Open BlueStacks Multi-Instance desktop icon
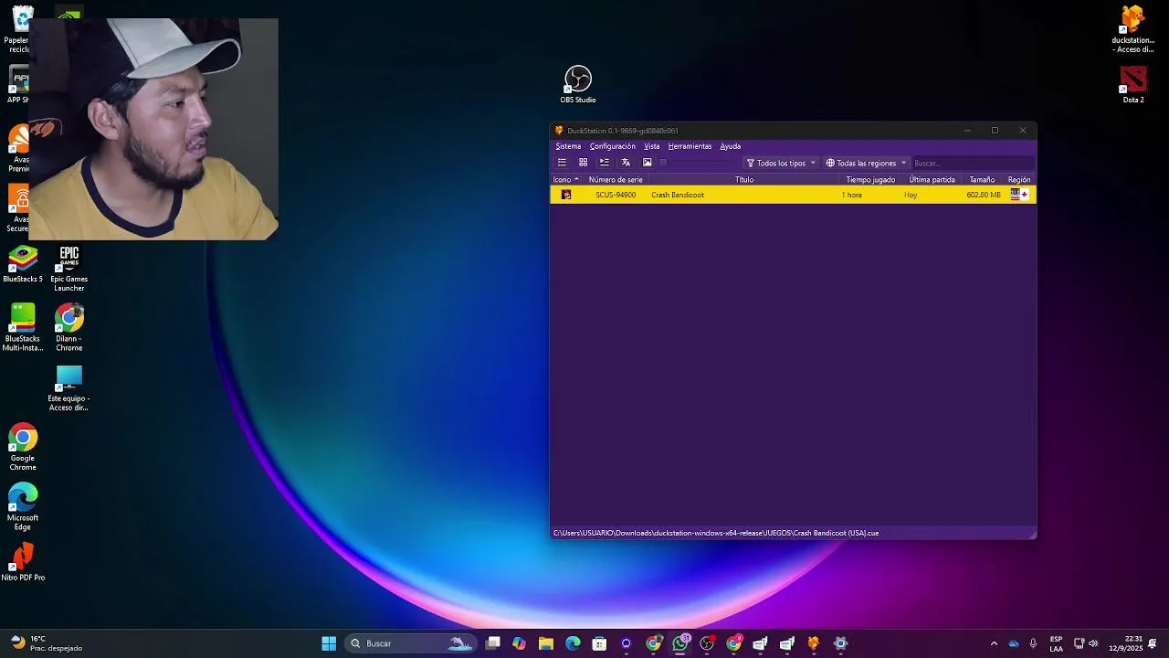 (x=23, y=328)
